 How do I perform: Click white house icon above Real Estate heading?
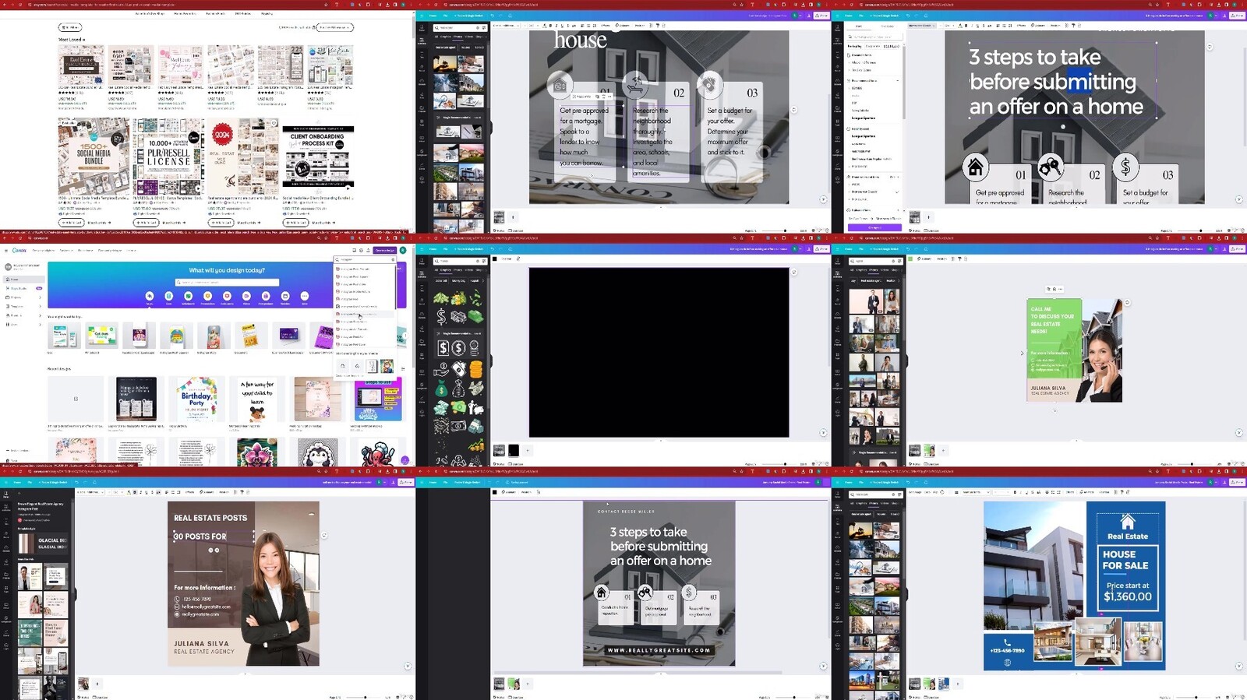click(1127, 522)
